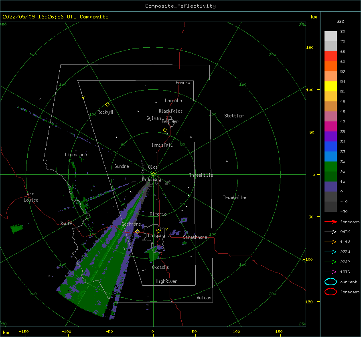361x337 pixels.
Task: Click the yellow diamond marker near Cochrane
Action: point(137,231)
